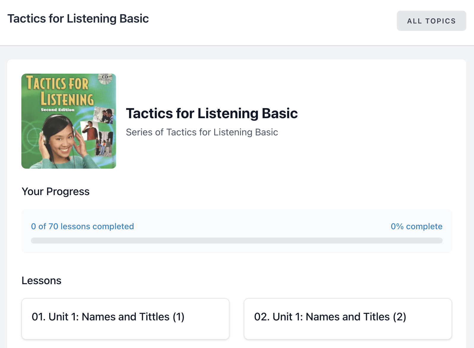Click the Series of Tactics for Listening Basic subtitle
This screenshot has width=474, height=348.
click(x=202, y=132)
